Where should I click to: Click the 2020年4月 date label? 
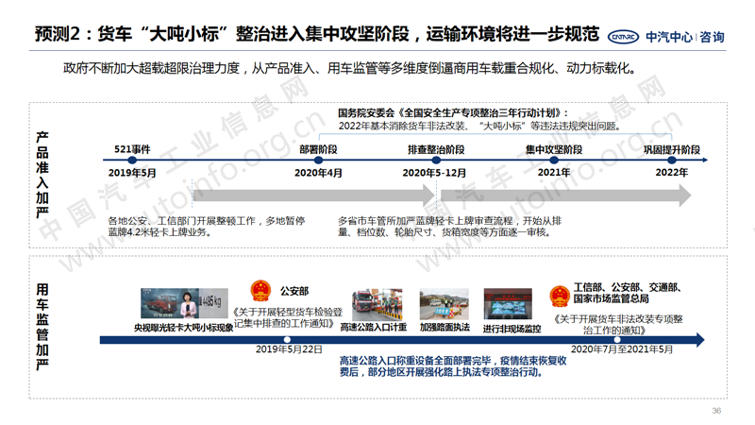318,173
